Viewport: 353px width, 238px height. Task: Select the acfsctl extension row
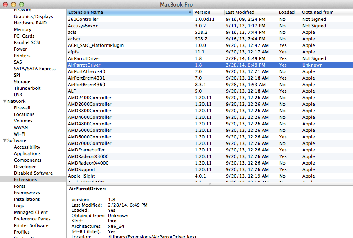[209, 39]
